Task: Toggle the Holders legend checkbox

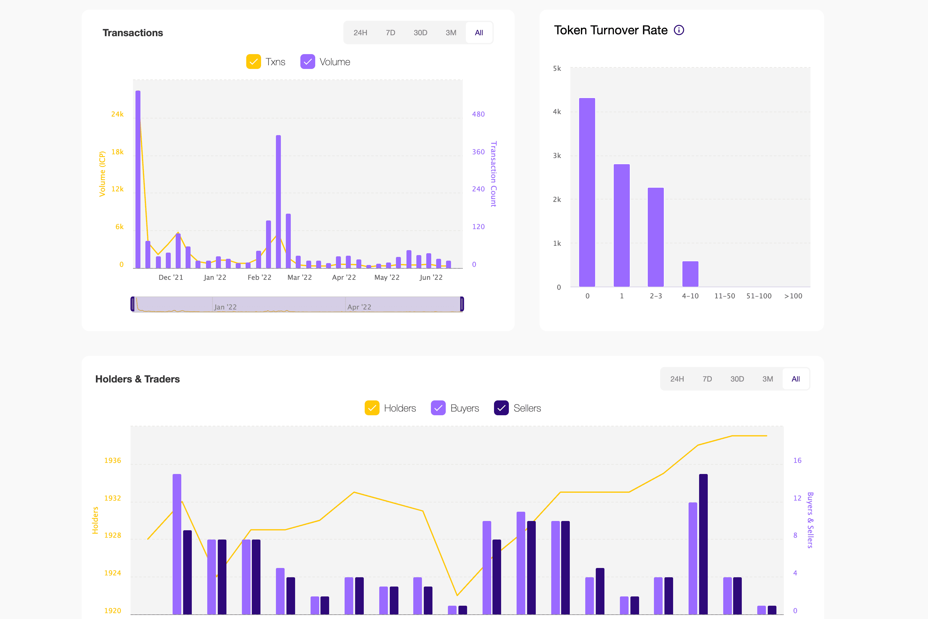Action: tap(372, 408)
